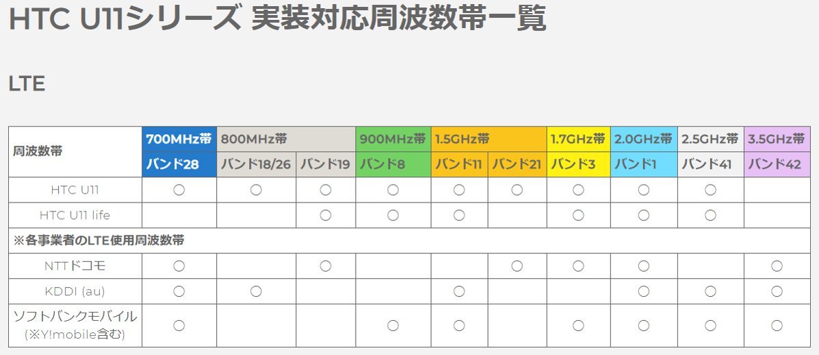Viewport: 819px width, 355px height.
Task: Click the 周波数帯 header cell
Action: coord(75,152)
